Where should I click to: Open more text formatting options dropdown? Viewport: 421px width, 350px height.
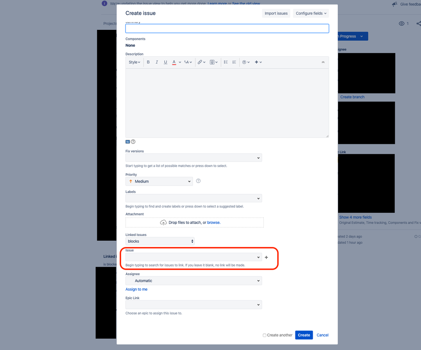click(188, 62)
